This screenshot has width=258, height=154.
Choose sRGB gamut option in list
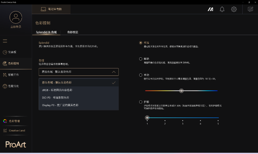pos(79,90)
